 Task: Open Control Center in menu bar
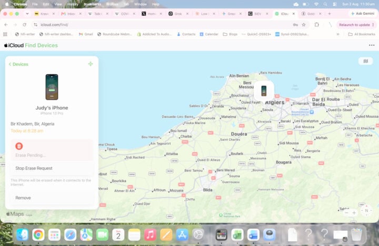pyautogui.click(x=335, y=4)
